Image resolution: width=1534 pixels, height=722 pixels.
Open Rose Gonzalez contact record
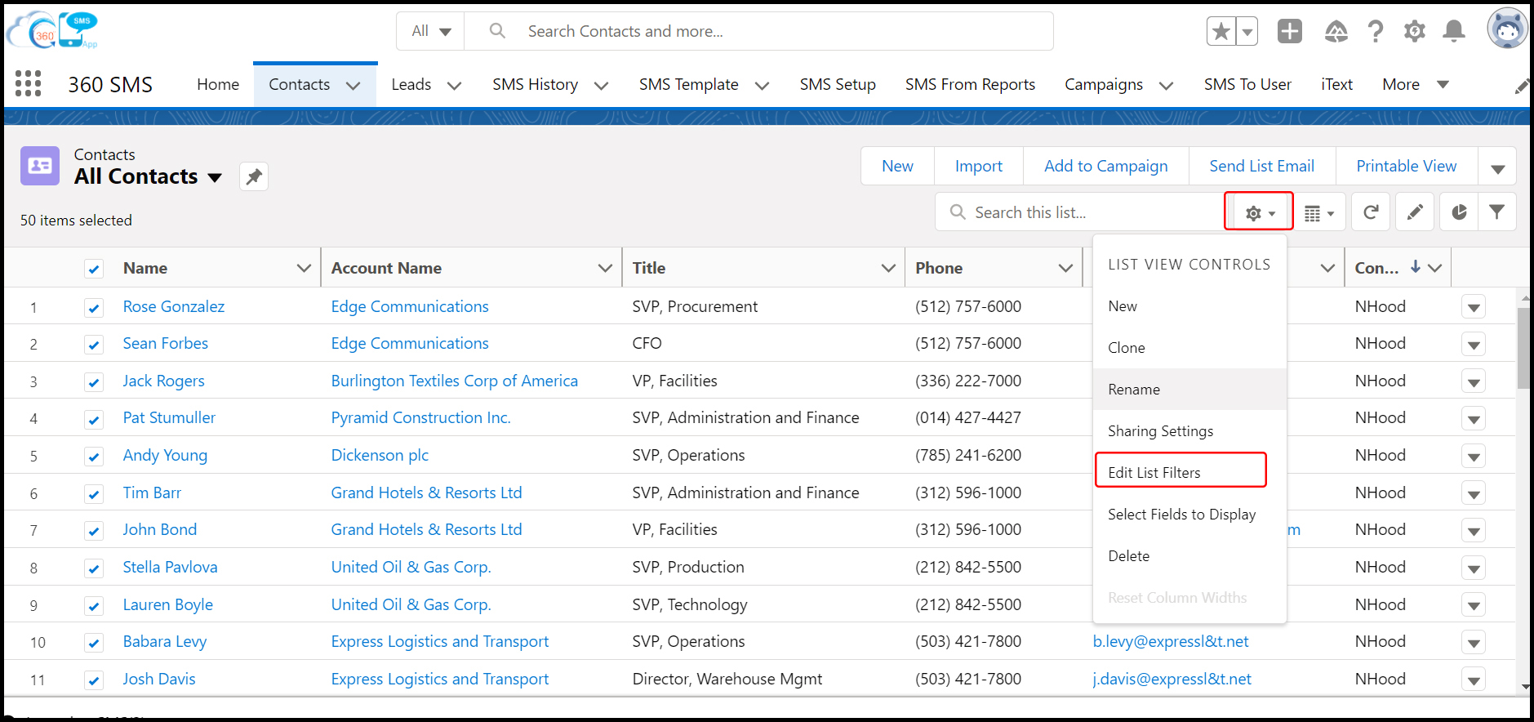click(174, 307)
